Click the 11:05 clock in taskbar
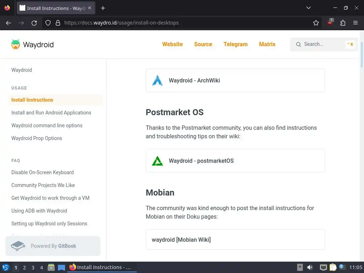The height and width of the screenshot is (273, 364). point(355,267)
